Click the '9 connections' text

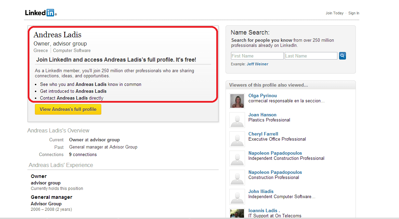[x=83, y=154]
